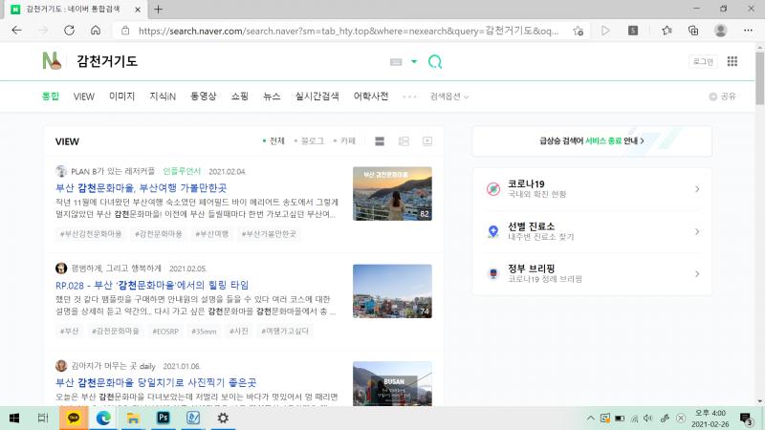Open browser collections icon
This screenshot has height=430, width=765.
pos(692,31)
